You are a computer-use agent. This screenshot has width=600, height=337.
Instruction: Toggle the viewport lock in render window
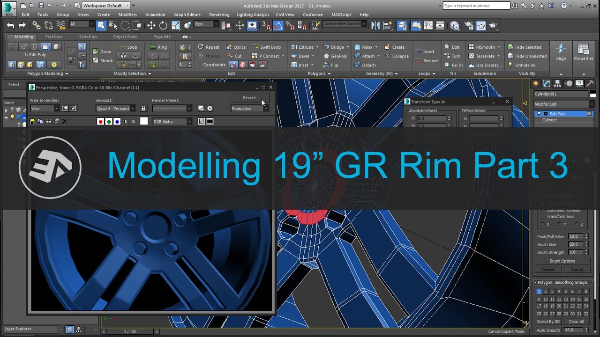[x=143, y=109]
